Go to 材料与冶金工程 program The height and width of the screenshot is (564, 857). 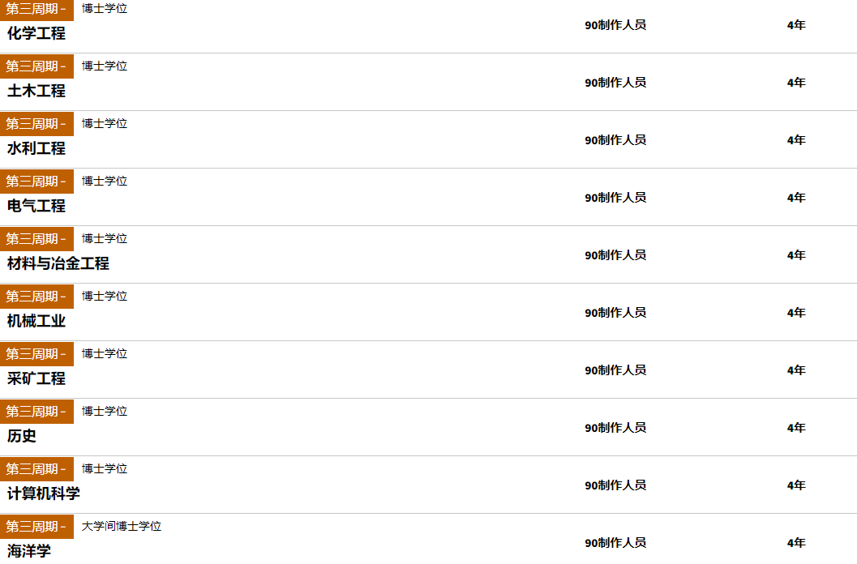[x=58, y=263]
